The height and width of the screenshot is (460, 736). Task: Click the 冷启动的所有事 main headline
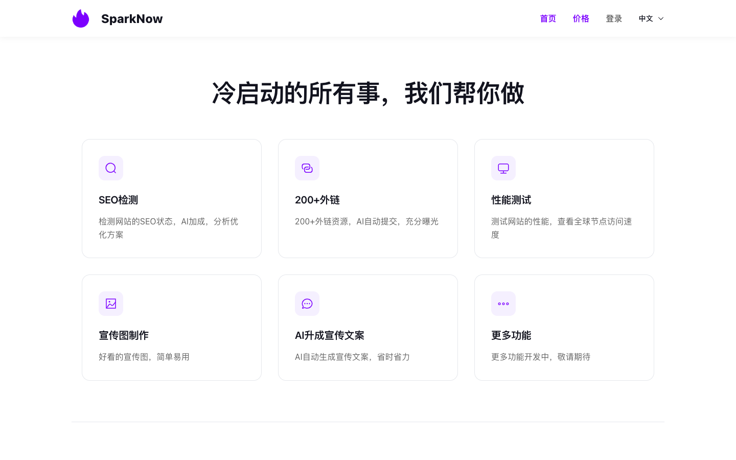[368, 94]
